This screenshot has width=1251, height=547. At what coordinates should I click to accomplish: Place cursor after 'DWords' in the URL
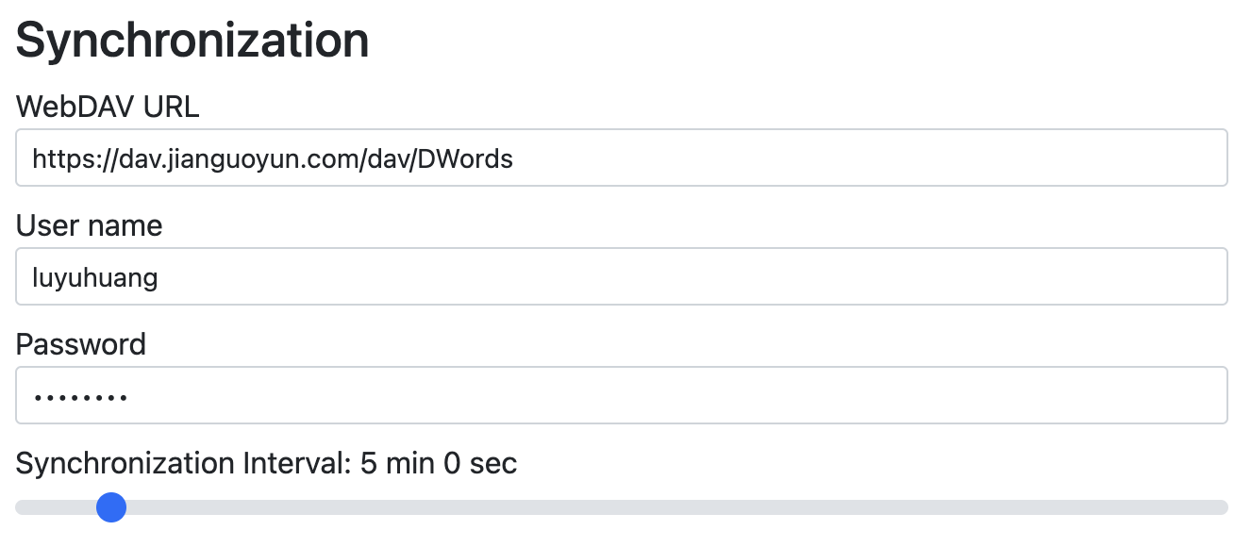pyautogui.click(x=515, y=159)
